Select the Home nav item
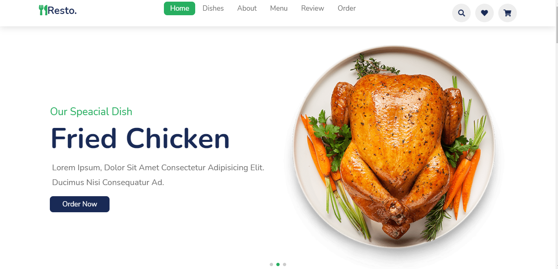558x269 pixels. [180, 8]
